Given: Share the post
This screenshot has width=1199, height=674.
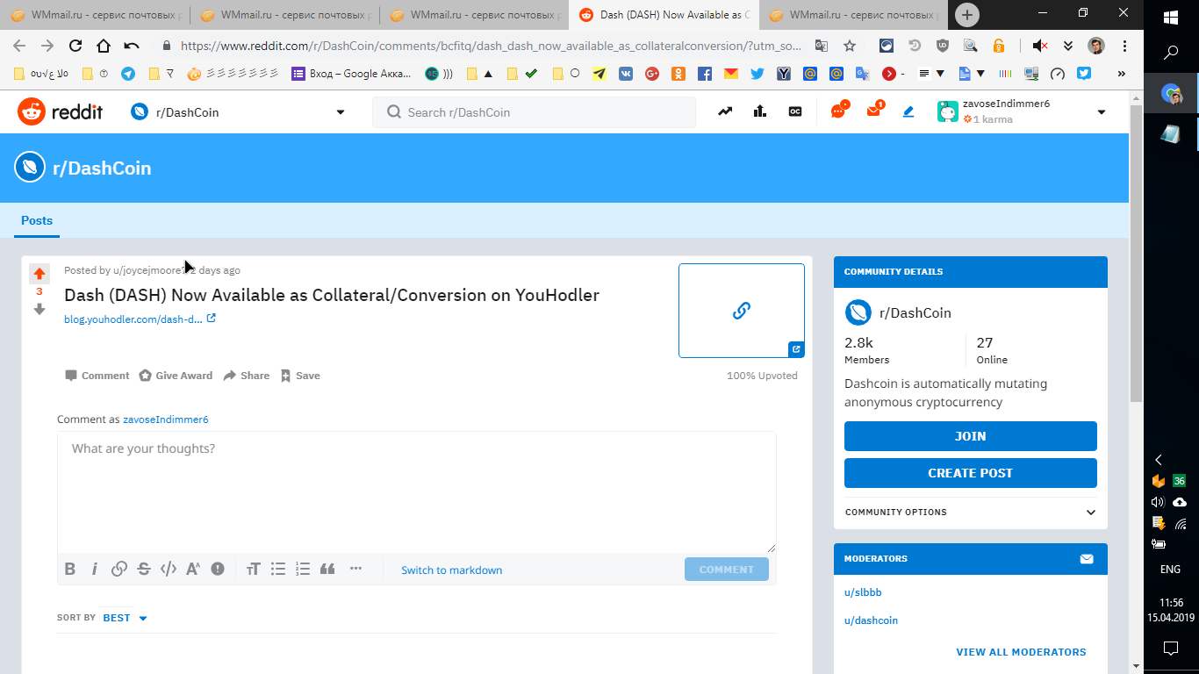Looking at the screenshot, I should 246,376.
